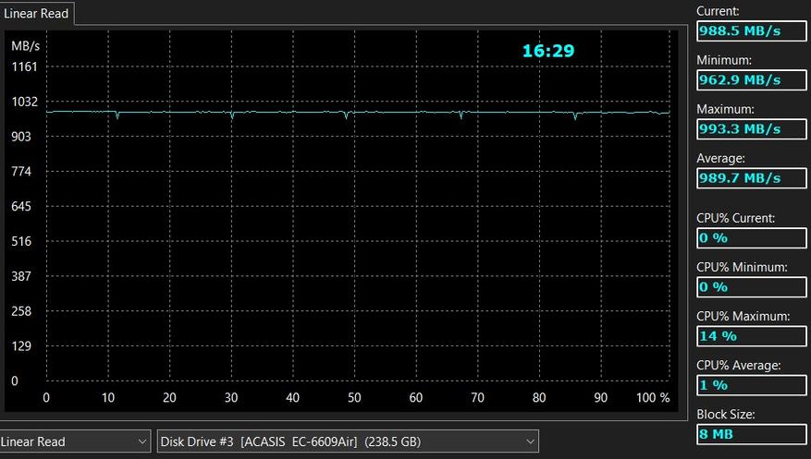Click the MB/s axis unit label
Screen dimensions: 811x459
coord(25,46)
